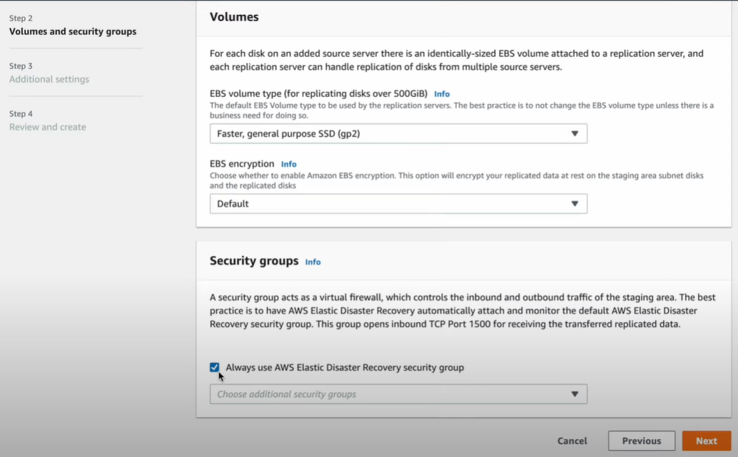Image resolution: width=738 pixels, height=457 pixels.
Task: Open the EBS encryption Default dropdown
Action: point(398,204)
